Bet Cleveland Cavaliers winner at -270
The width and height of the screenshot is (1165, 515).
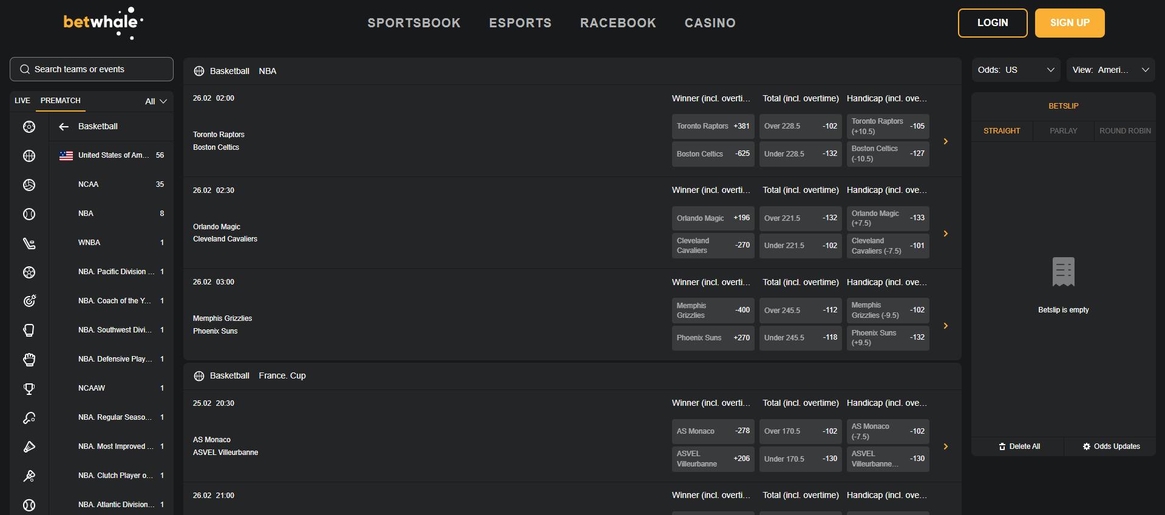coord(713,246)
